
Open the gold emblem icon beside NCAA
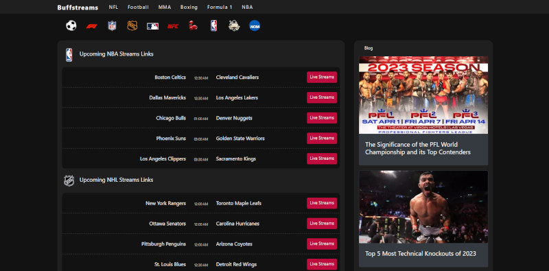234,25
